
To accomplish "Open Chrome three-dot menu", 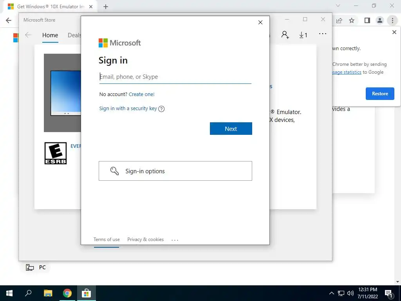I will tap(392, 20).
